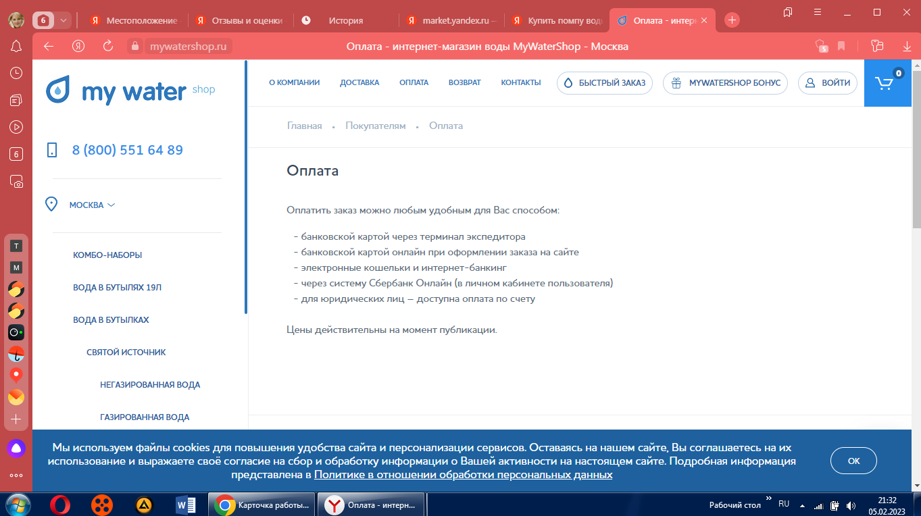
Task: Click the My Water Shop logo
Action: 130,90
